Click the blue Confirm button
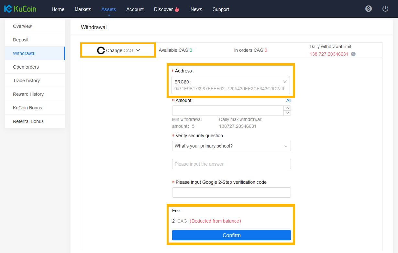The width and height of the screenshot is (398, 253). [x=231, y=235]
